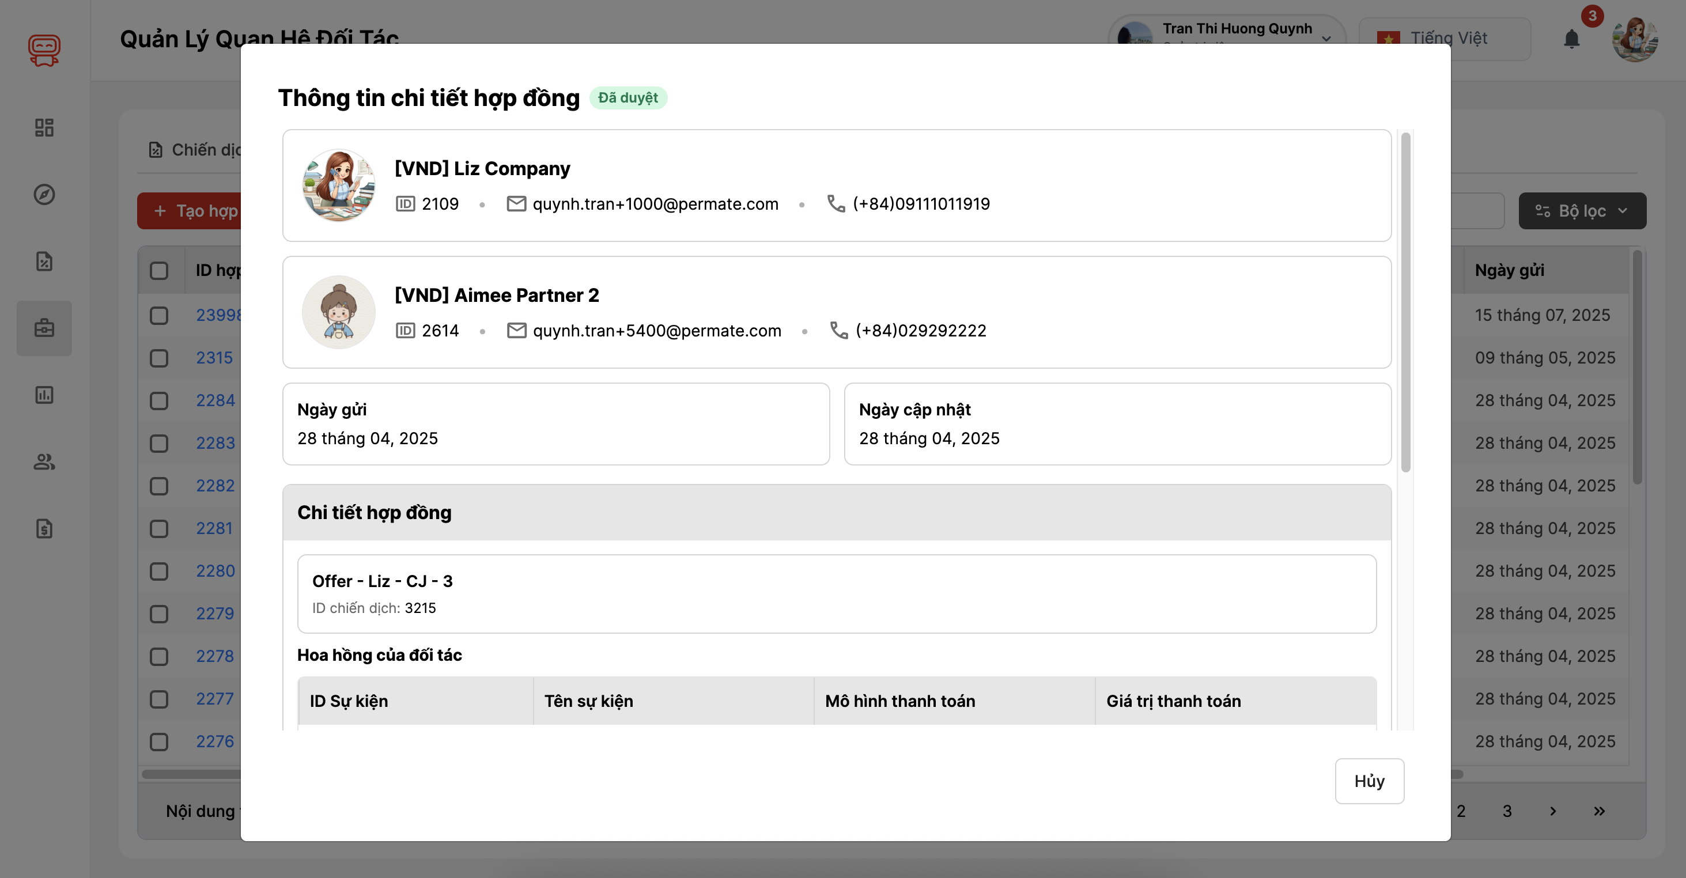This screenshot has width=1686, height=878.
Task: Go to pagination page 3
Action: pyautogui.click(x=1507, y=811)
